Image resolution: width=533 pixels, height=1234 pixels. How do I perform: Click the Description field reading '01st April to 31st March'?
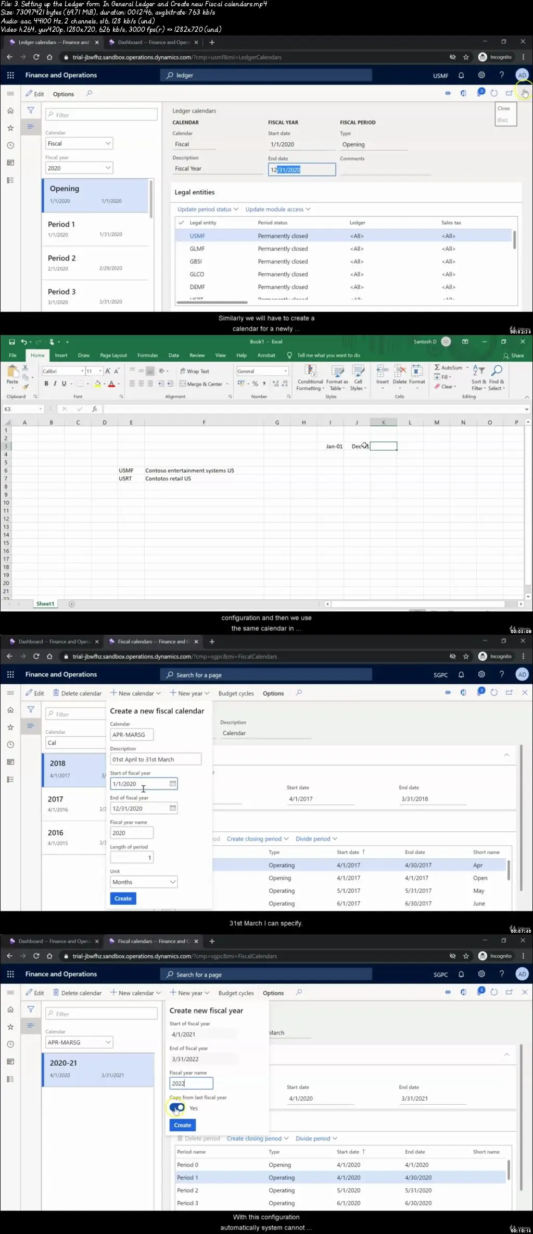pyautogui.click(x=156, y=759)
